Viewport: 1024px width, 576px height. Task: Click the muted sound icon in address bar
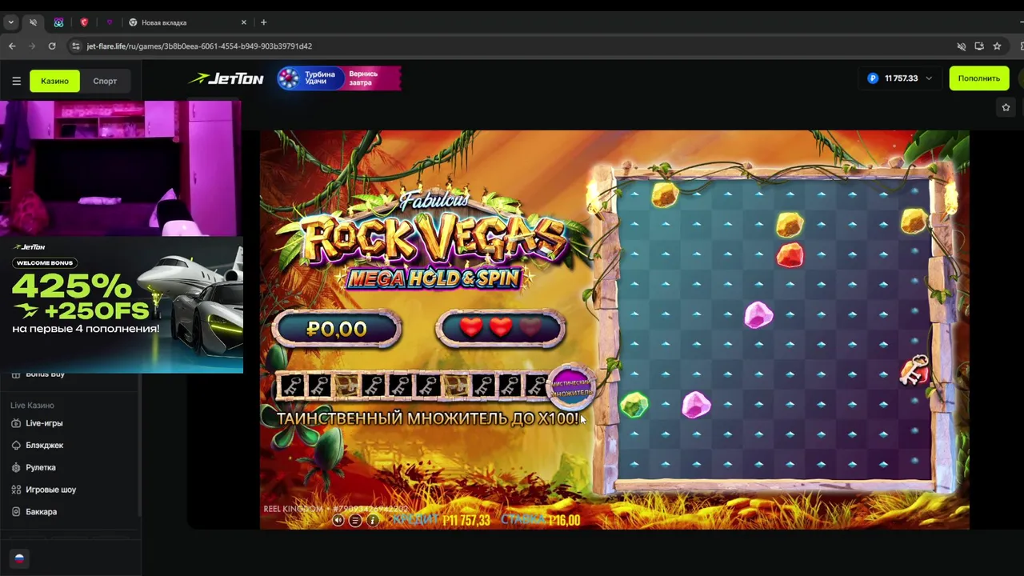962,46
